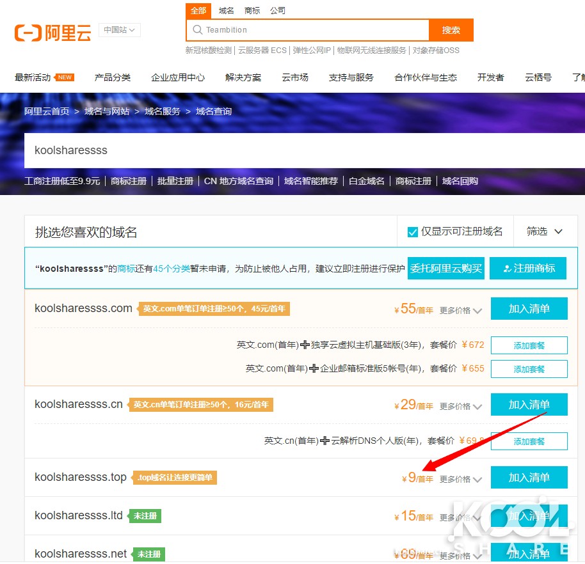Open the 中国站 site selector dropdown
This screenshot has height=564, width=585.
pyautogui.click(x=120, y=30)
